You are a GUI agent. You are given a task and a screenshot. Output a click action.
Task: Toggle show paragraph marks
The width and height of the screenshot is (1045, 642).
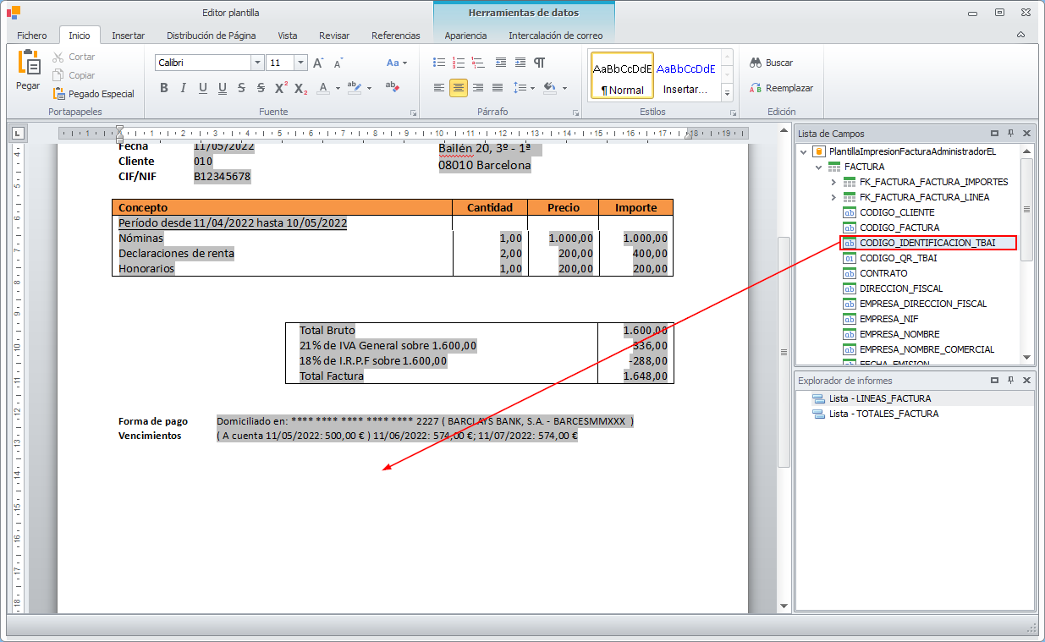coord(539,63)
